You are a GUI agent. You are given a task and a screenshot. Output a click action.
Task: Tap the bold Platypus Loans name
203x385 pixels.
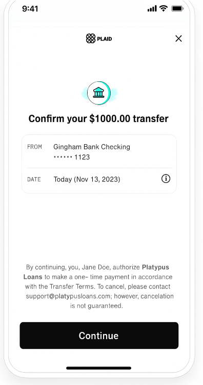96,272
